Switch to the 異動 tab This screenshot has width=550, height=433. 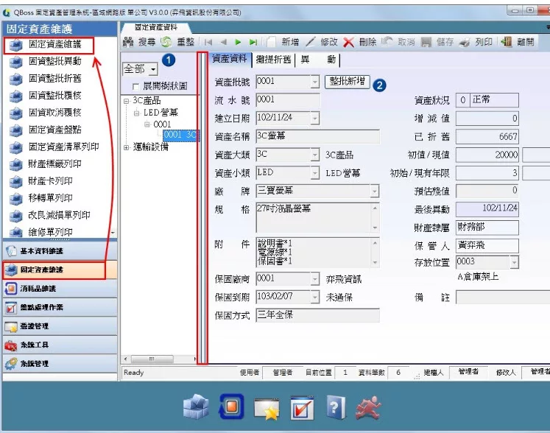(x=318, y=60)
